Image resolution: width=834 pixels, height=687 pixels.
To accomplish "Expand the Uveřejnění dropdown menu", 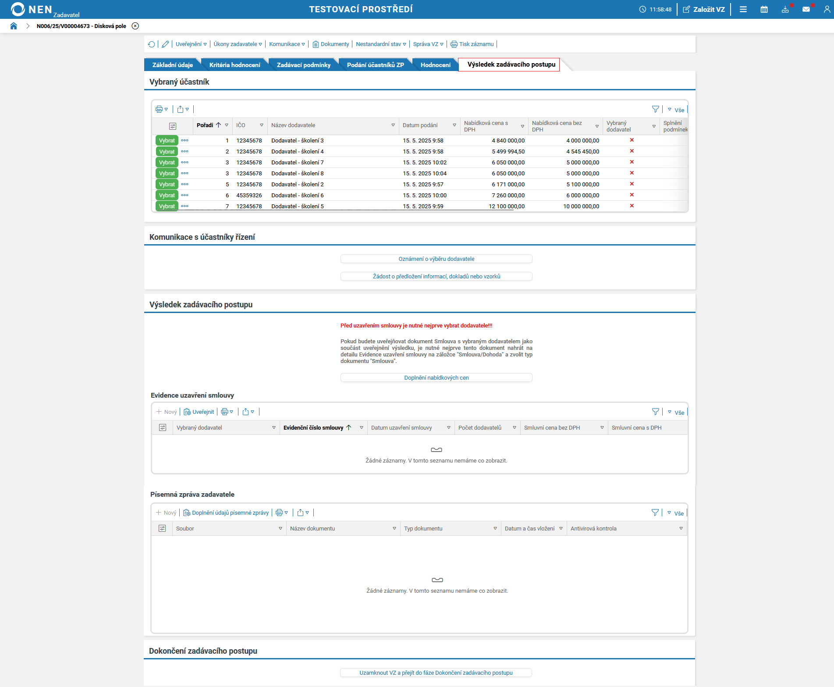I will tap(191, 44).
